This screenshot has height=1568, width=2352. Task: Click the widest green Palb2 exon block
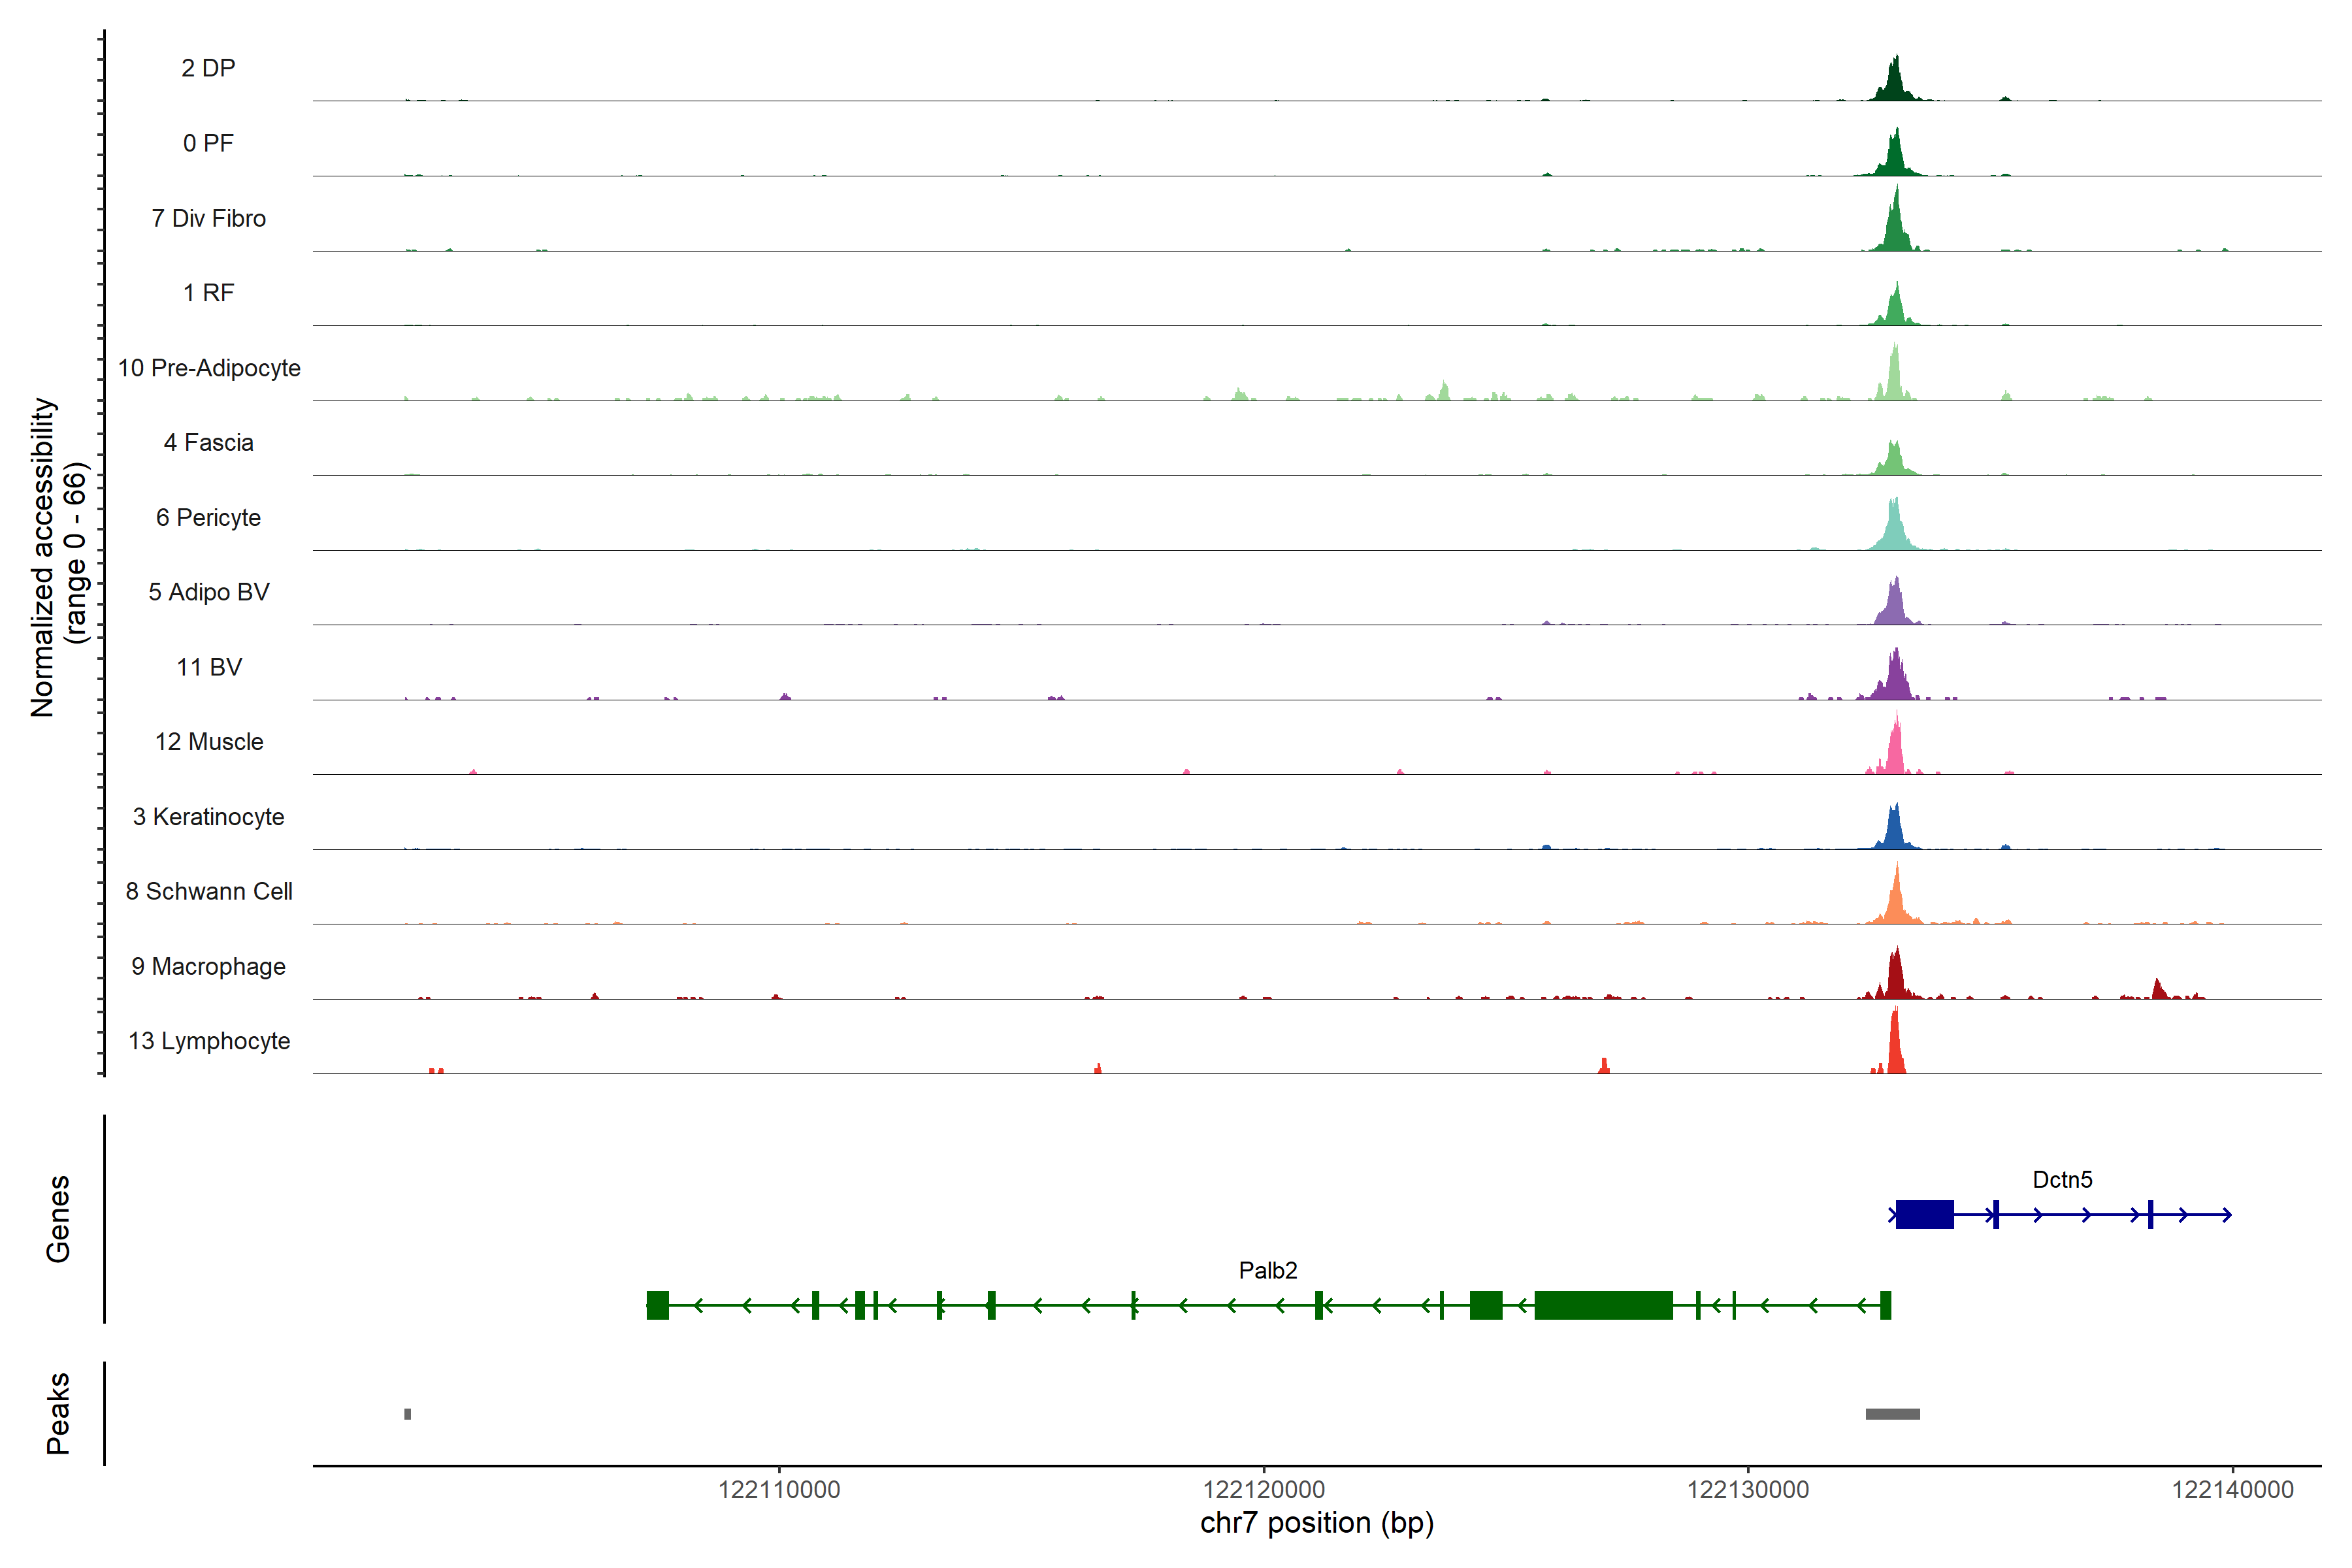tap(1603, 1306)
